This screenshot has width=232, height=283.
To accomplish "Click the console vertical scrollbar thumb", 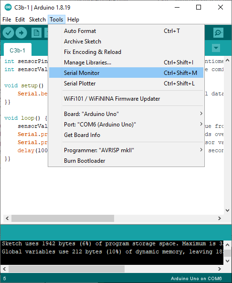I will point(228,253).
